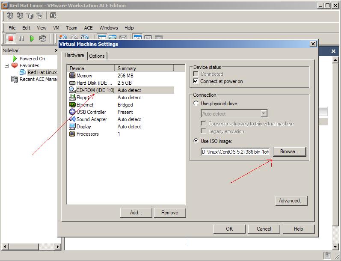This screenshot has height=261, width=341.
Task: Toggle the Connect at power on checkbox
Action: pos(196,81)
